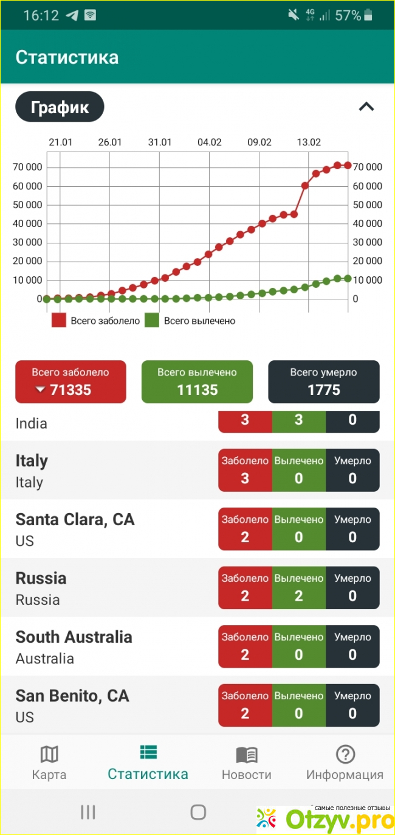Tap the Всего умерло 1775 card
The height and width of the screenshot is (835, 395).
pos(323,382)
